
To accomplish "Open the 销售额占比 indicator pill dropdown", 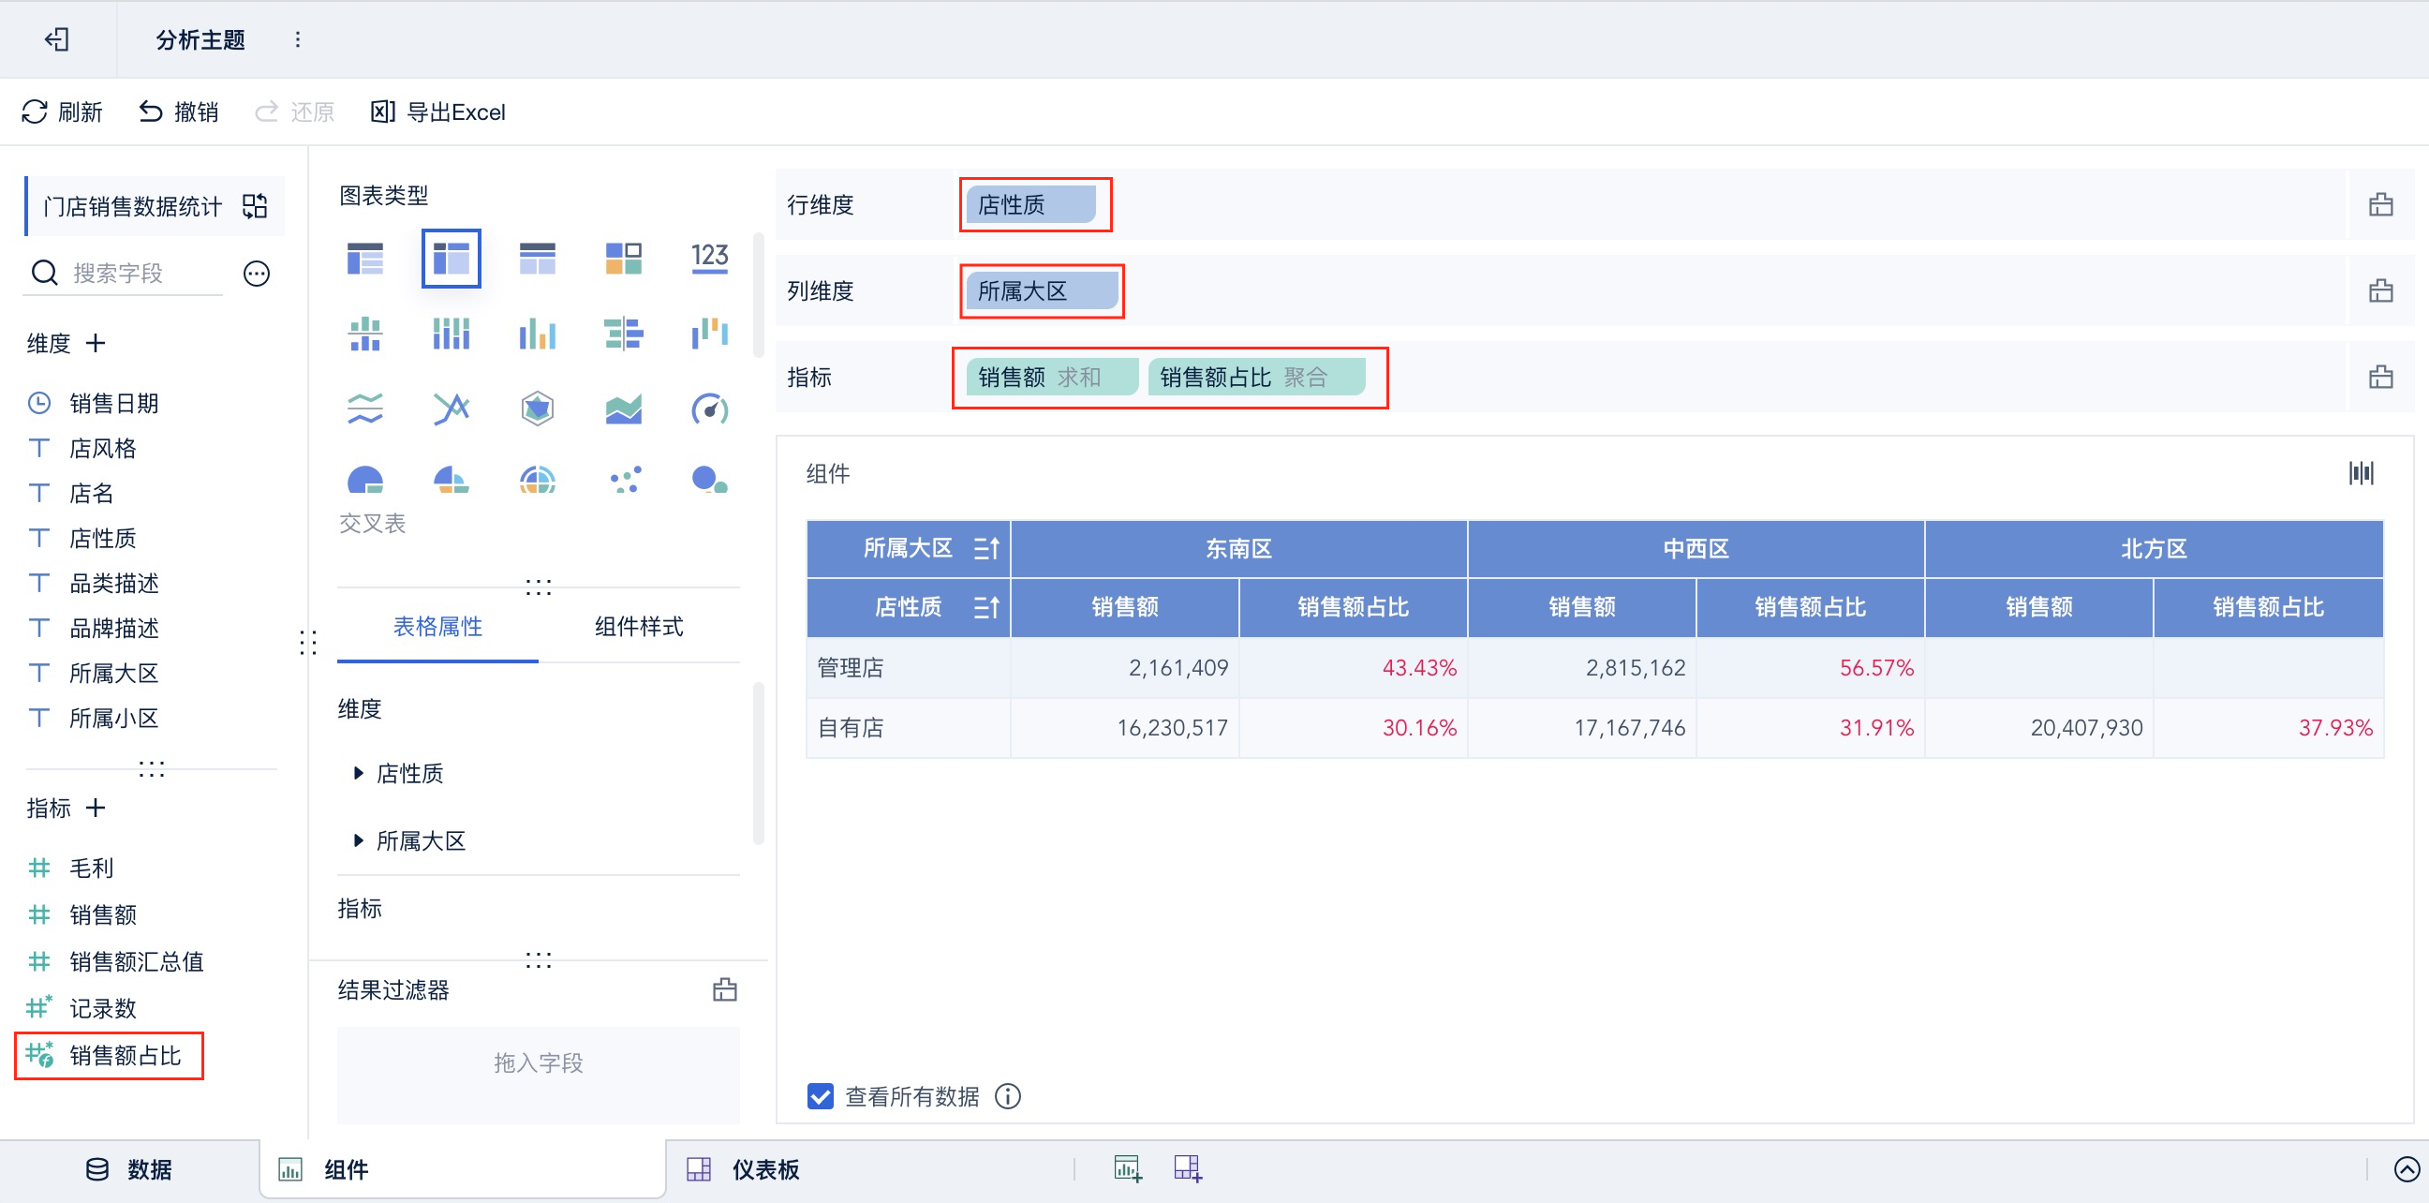I will coord(1255,379).
